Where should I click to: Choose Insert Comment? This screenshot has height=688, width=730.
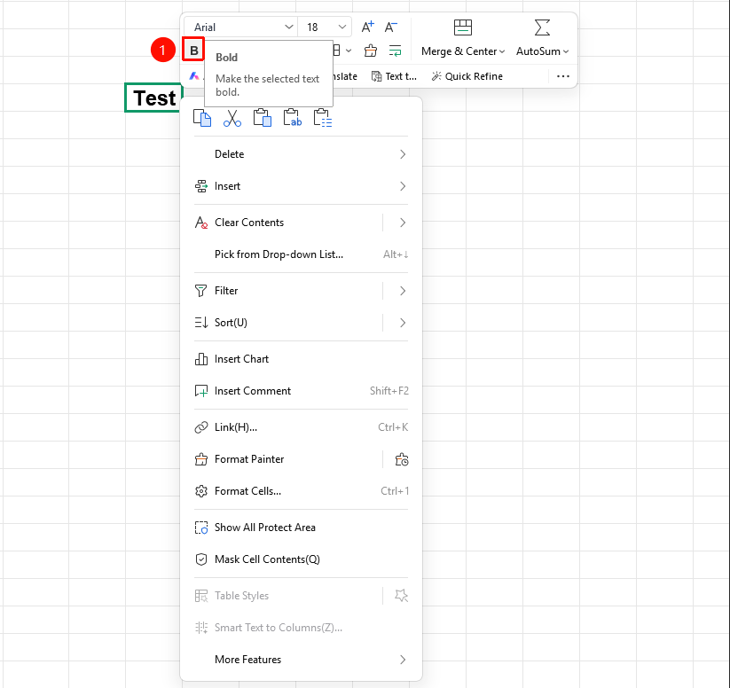(302, 391)
